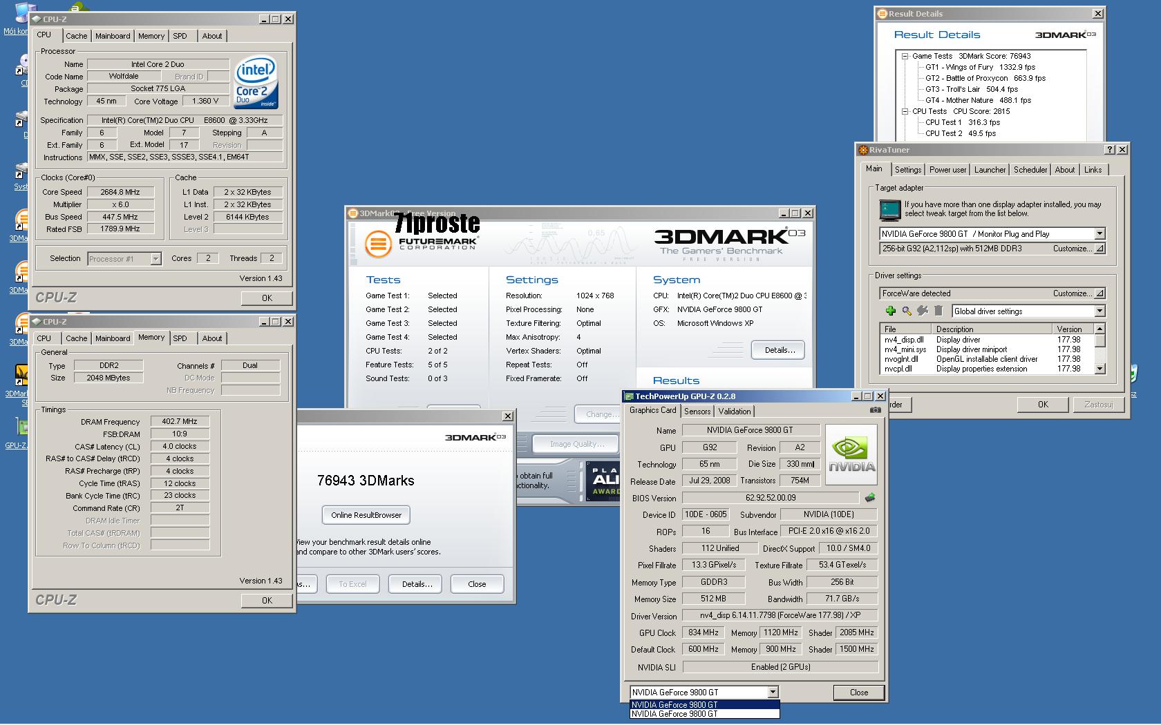Click the Result Details title bar icon

882,14
